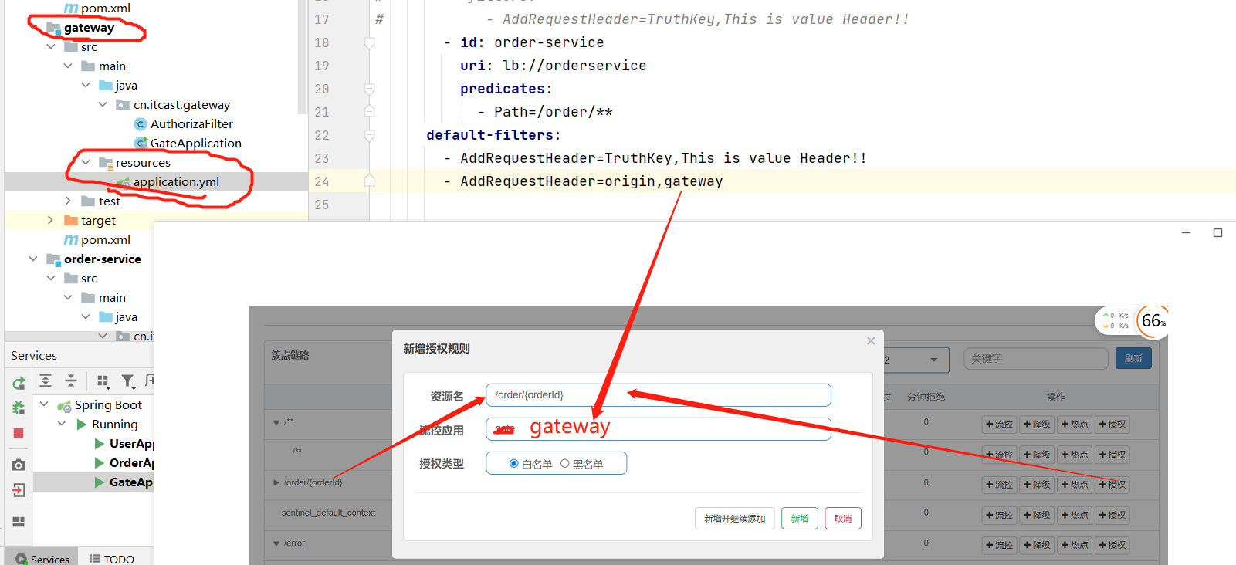The height and width of the screenshot is (565, 1236).
Task: Click 降级 button in the sentinel_default_context row
Action: click(1037, 515)
